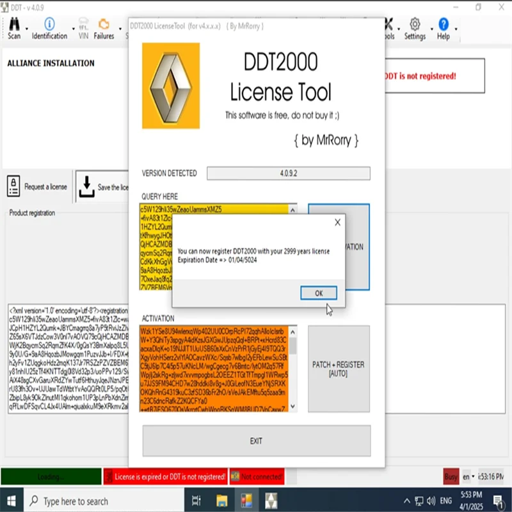The height and width of the screenshot is (512, 512).
Task: Click 'License is expired or DDT is not registered!' status
Action: tap(165, 476)
